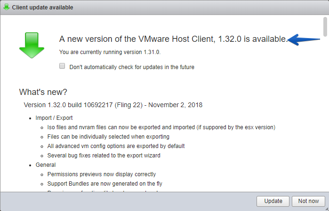329x211 pixels.
Task: Click the vertical scrollbar thumb
Action: pos(325,27)
